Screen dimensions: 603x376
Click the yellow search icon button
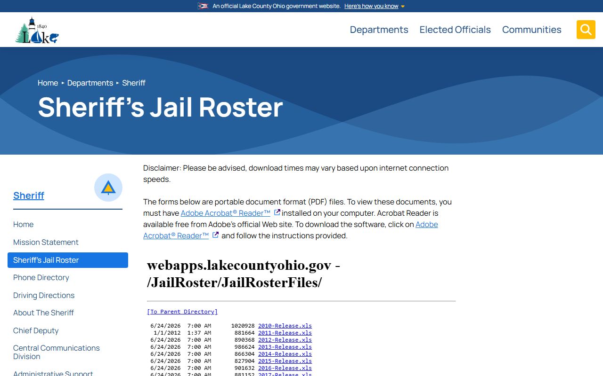click(x=586, y=30)
